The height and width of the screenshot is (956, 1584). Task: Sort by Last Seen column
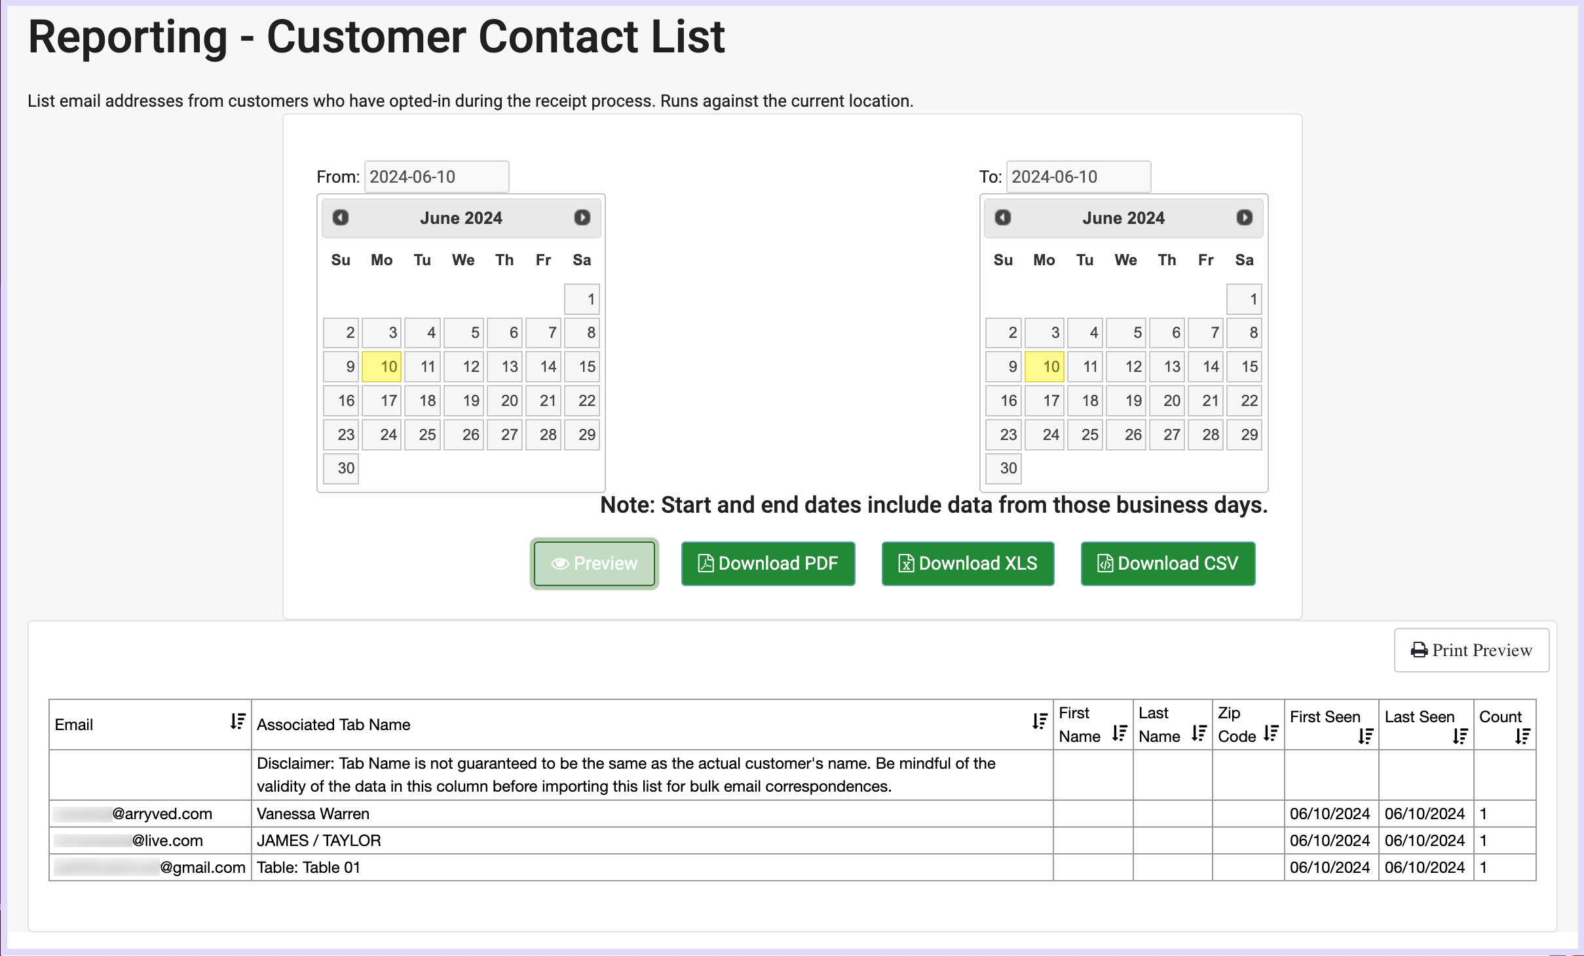click(x=1460, y=737)
